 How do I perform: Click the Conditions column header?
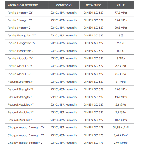[64, 5]
